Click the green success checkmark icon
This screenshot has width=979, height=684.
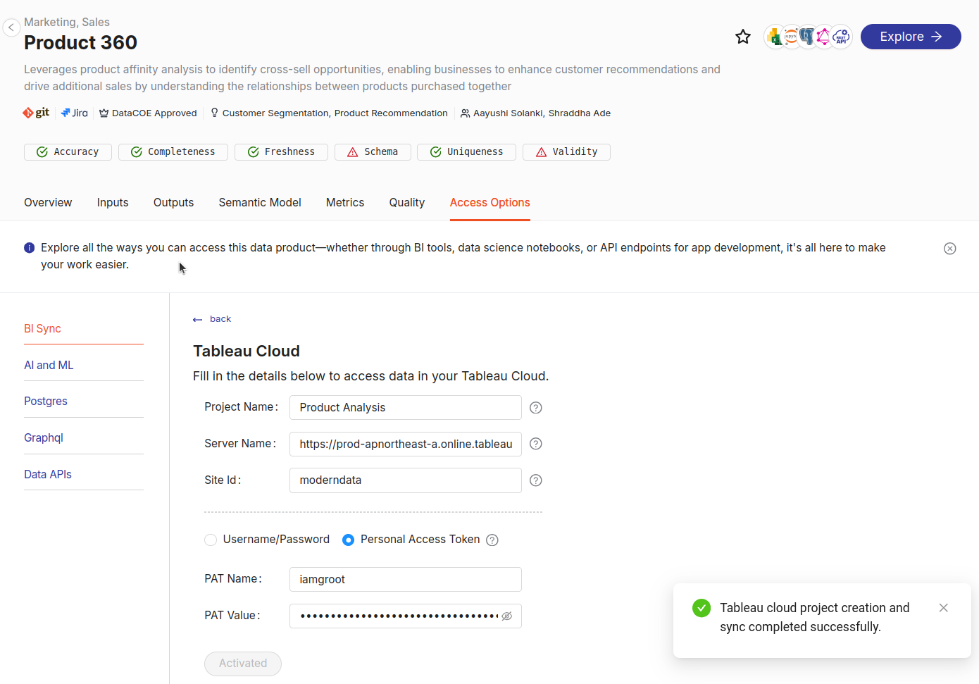pyautogui.click(x=701, y=608)
